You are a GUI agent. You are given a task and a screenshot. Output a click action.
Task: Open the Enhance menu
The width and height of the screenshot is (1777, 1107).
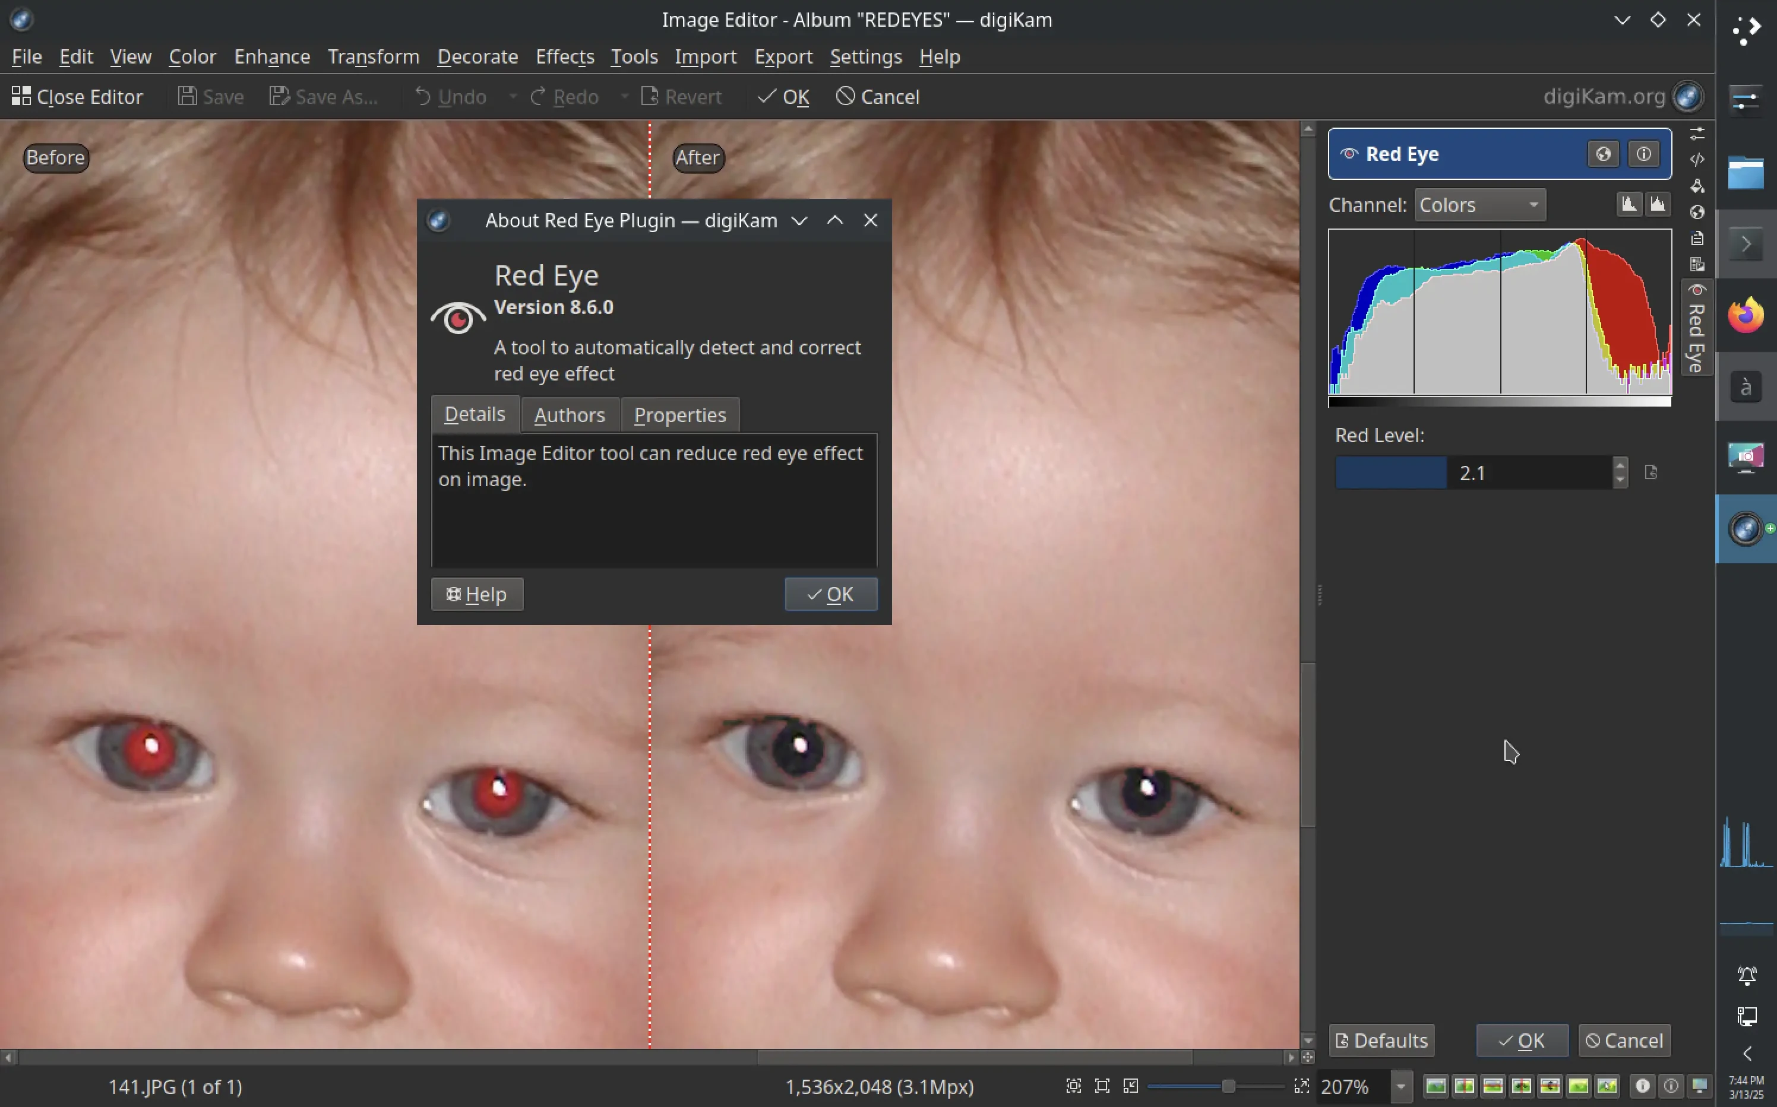(x=272, y=56)
